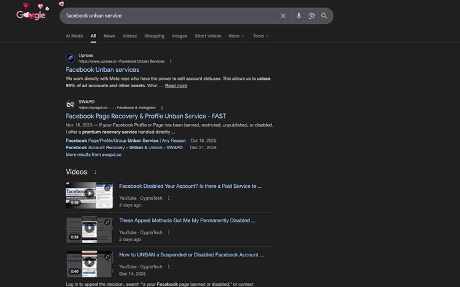The width and height of the screenshot is (460, 287).
Task: Click the swapd.co breadcrumb URL text
Action: point(117,108)
